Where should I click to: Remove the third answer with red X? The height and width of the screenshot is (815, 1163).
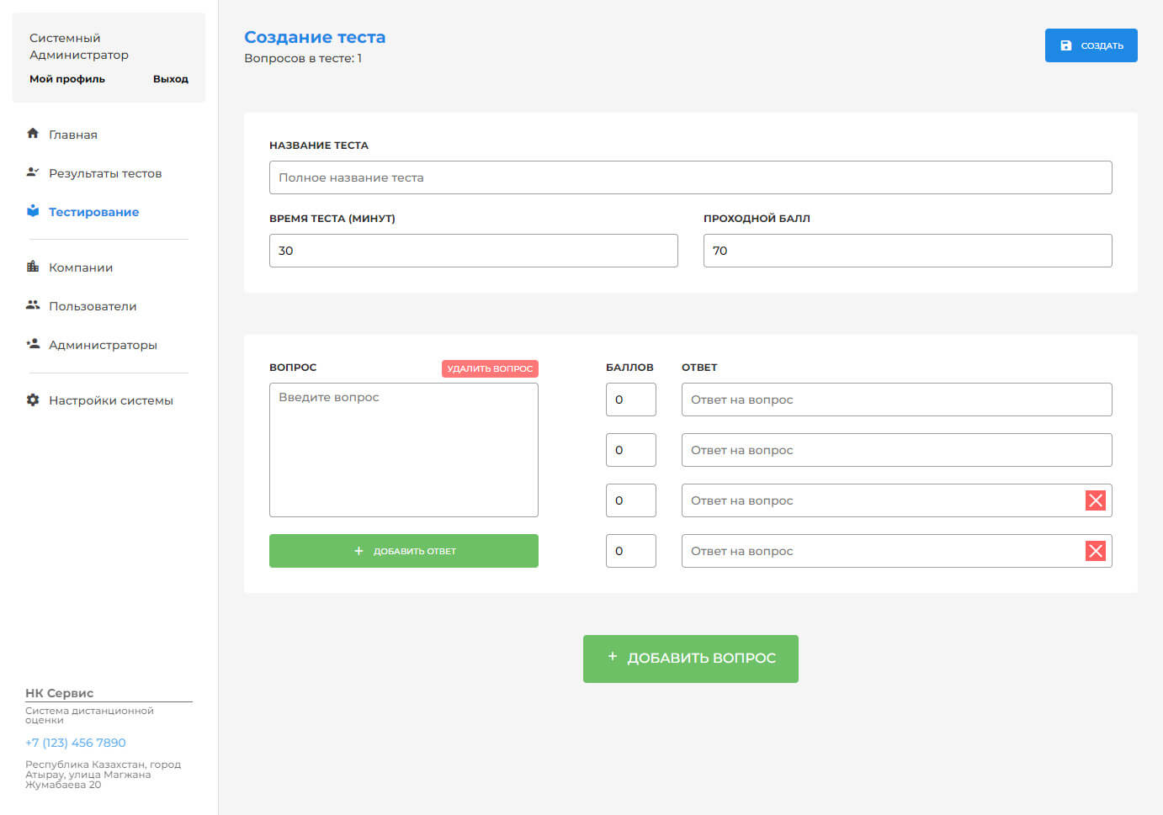1096,500
